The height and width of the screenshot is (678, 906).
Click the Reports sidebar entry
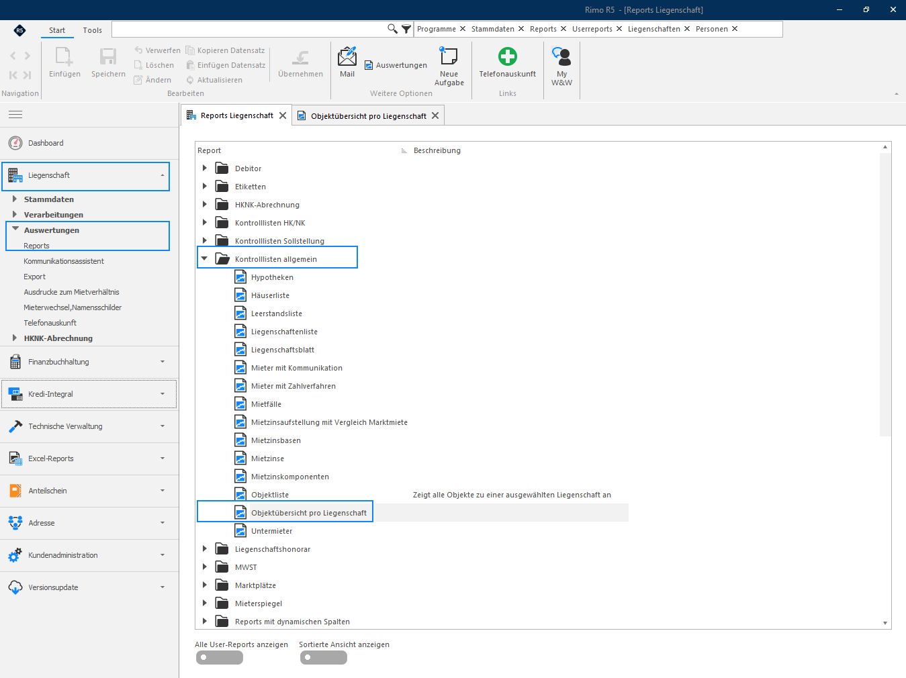click(x=37, y=246)
